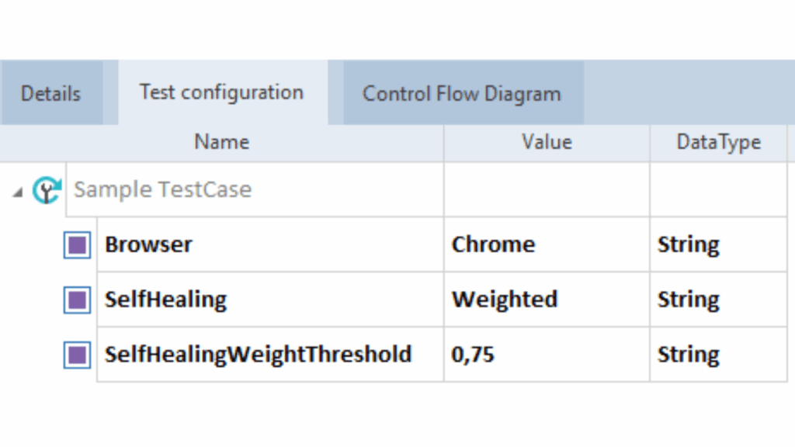Click the SelfHealing String datatype cell
The width and height of the screenshot is (795, 447).
click(x=689, y=300)
